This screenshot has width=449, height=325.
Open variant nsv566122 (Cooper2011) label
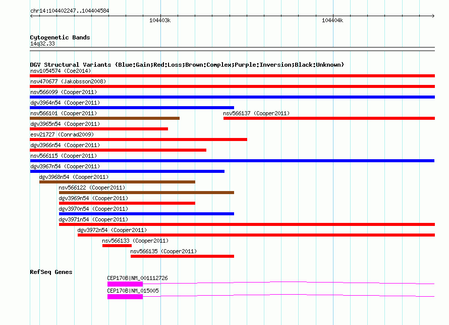coord(92,188)
